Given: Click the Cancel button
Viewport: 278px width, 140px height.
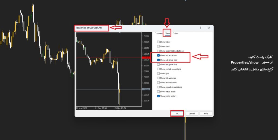Looking at the screenshot, I should [x=192, y=113].
